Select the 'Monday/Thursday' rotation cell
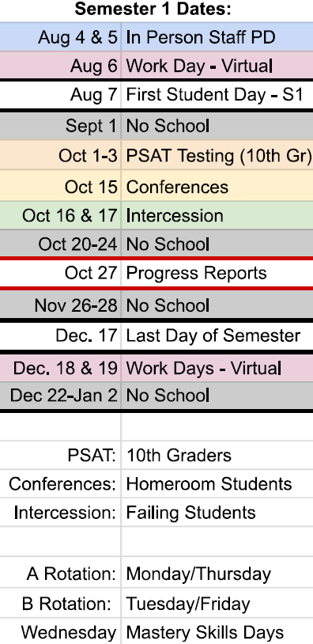Screen dimensions: 313x644 click(x=217, y=573)
